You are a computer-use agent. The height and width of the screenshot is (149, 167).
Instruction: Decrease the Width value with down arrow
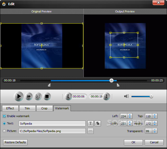coord(130,125)
